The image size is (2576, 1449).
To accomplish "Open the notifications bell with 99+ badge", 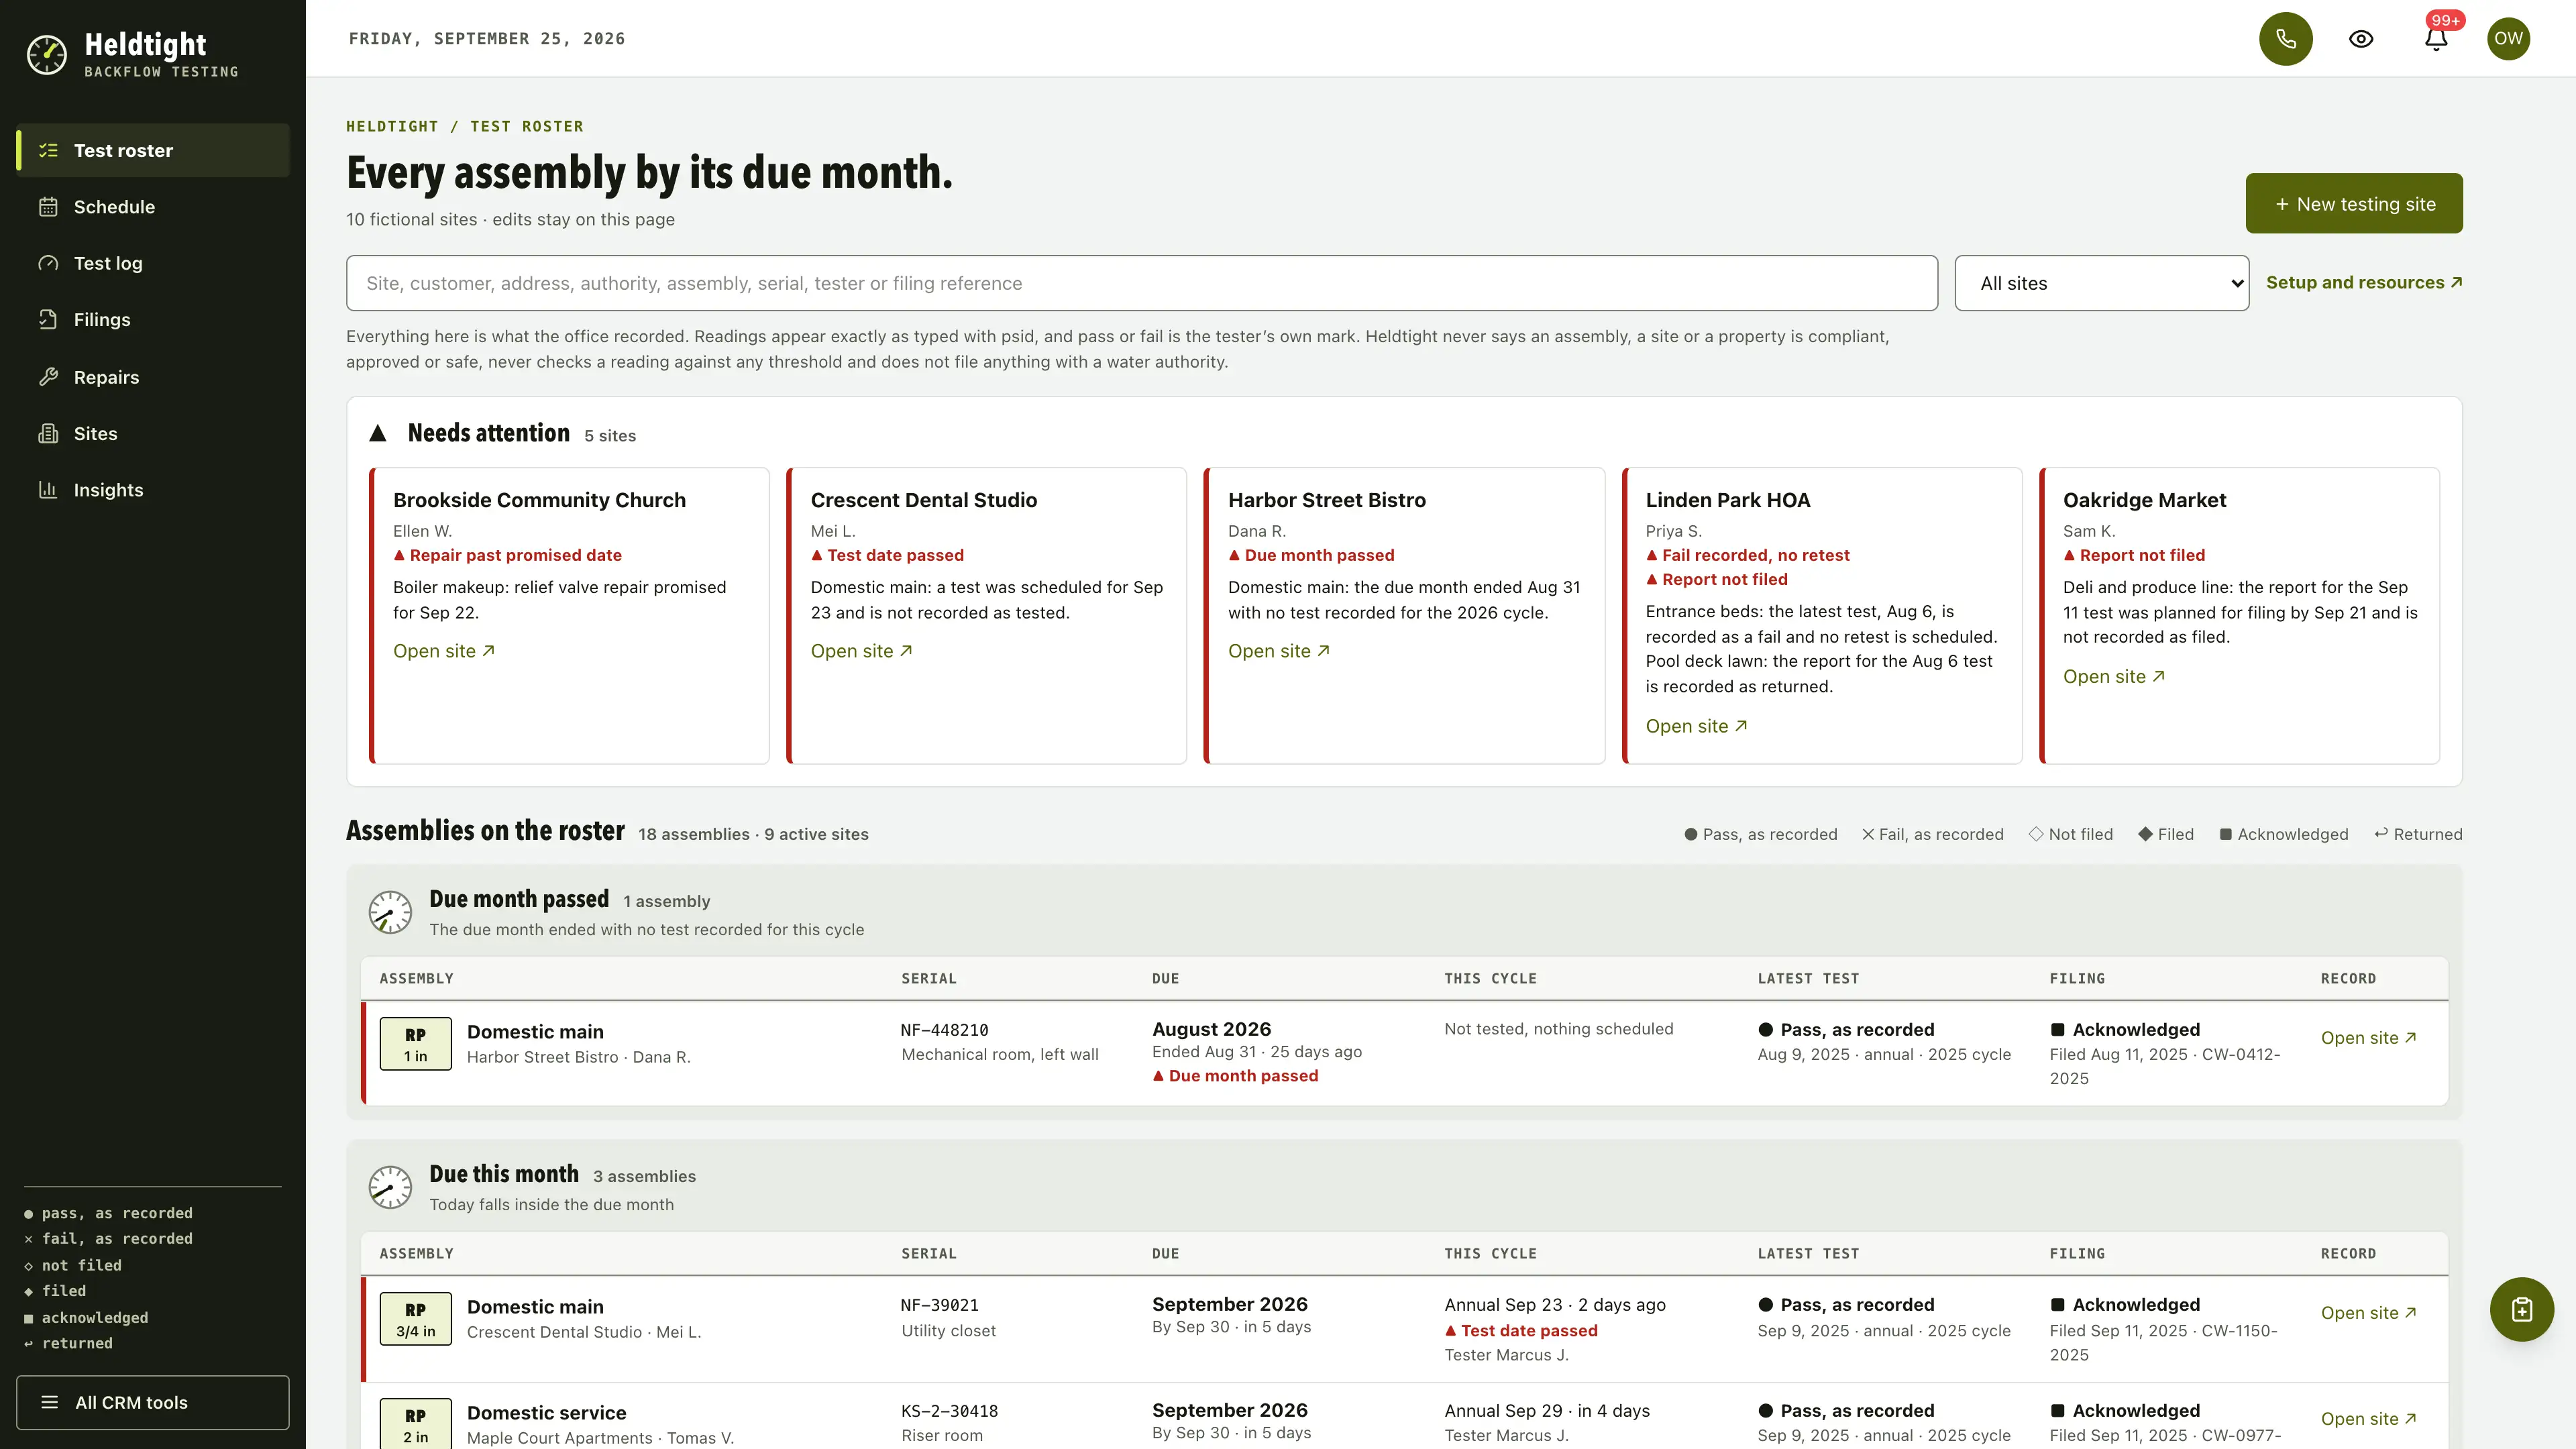I will pyautogui.click(x=2436, y=39).
